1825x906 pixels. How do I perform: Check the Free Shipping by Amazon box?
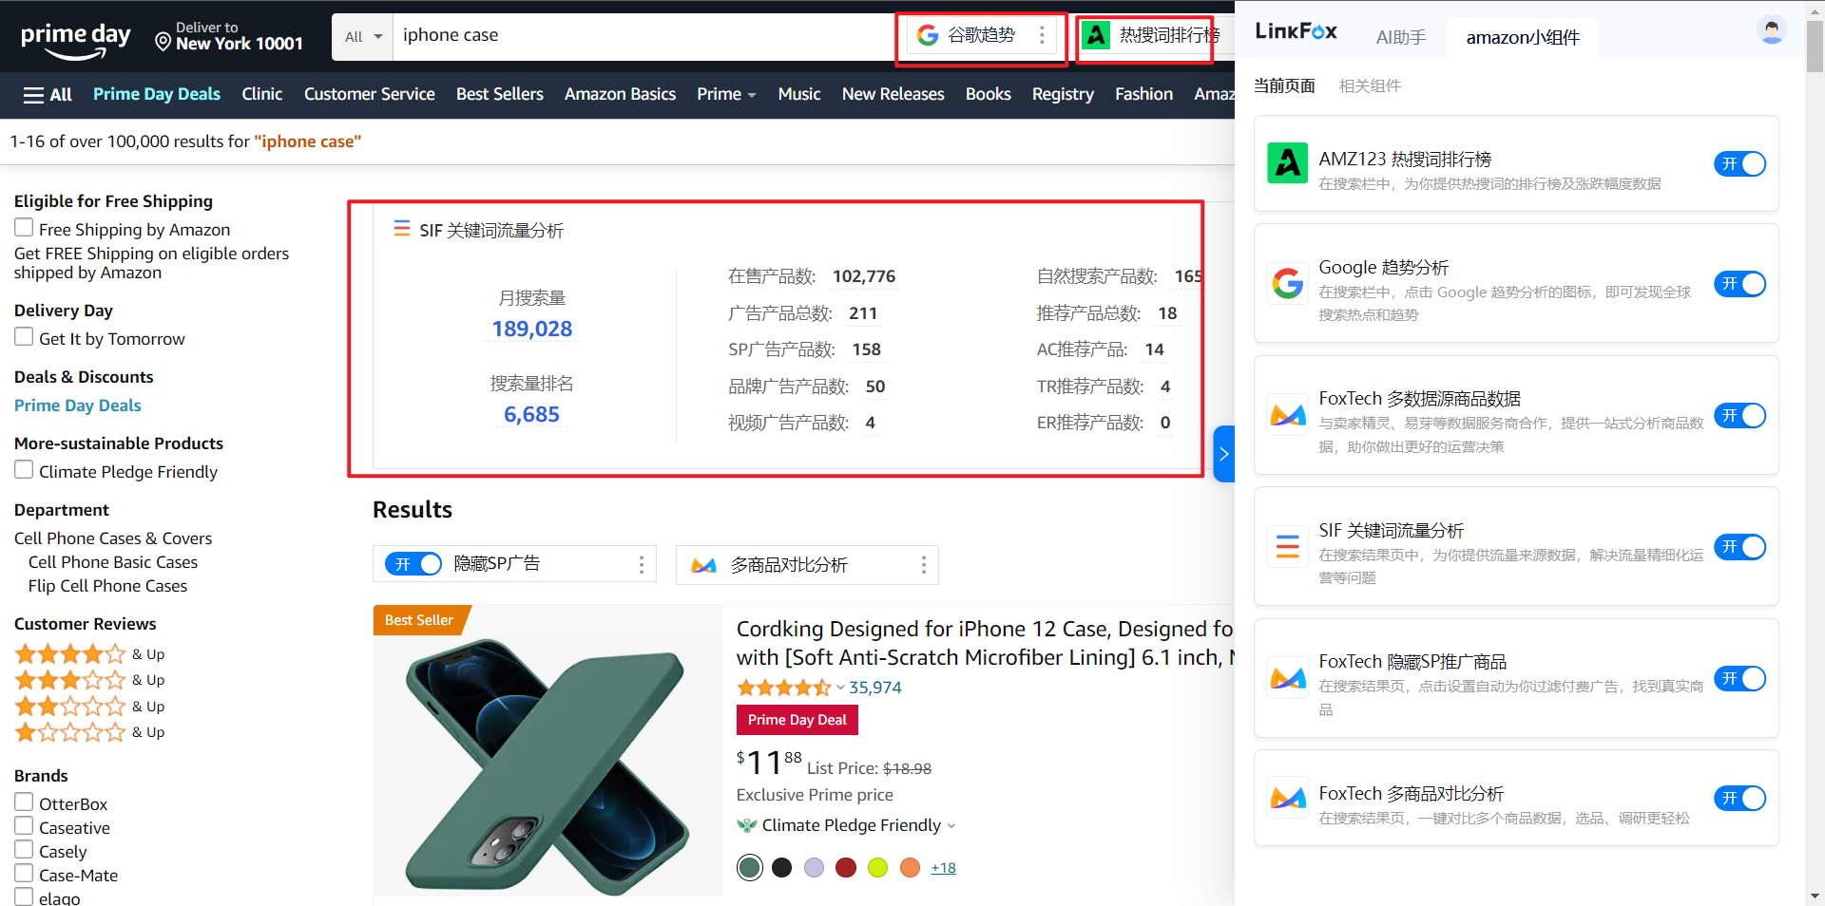24,228
